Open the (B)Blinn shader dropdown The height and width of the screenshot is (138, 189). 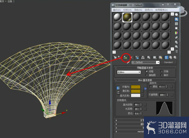pos(129,72)
